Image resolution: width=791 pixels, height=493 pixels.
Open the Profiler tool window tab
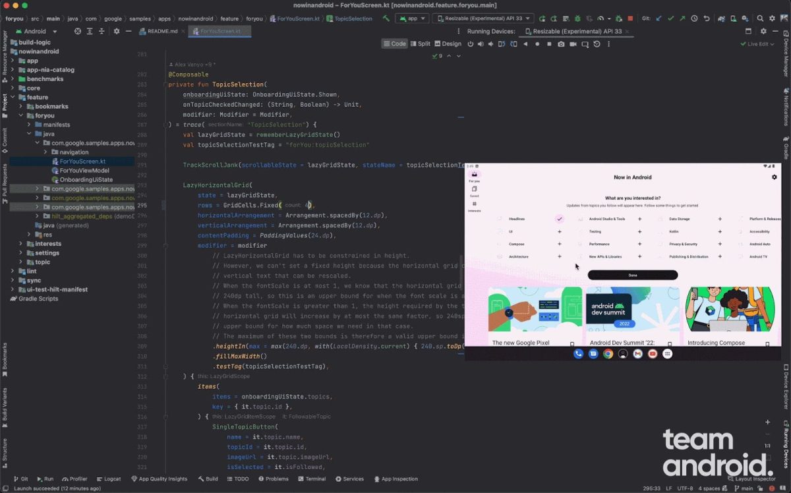coord(74,479)
